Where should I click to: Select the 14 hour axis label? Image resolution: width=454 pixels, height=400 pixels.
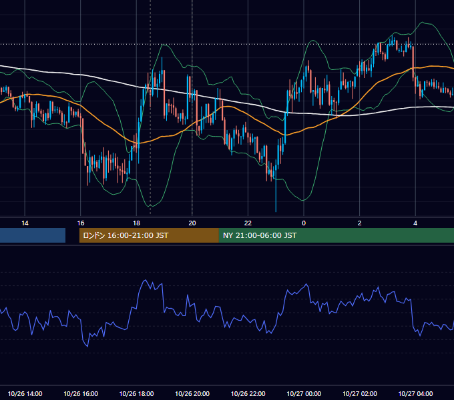click(25, 223)
